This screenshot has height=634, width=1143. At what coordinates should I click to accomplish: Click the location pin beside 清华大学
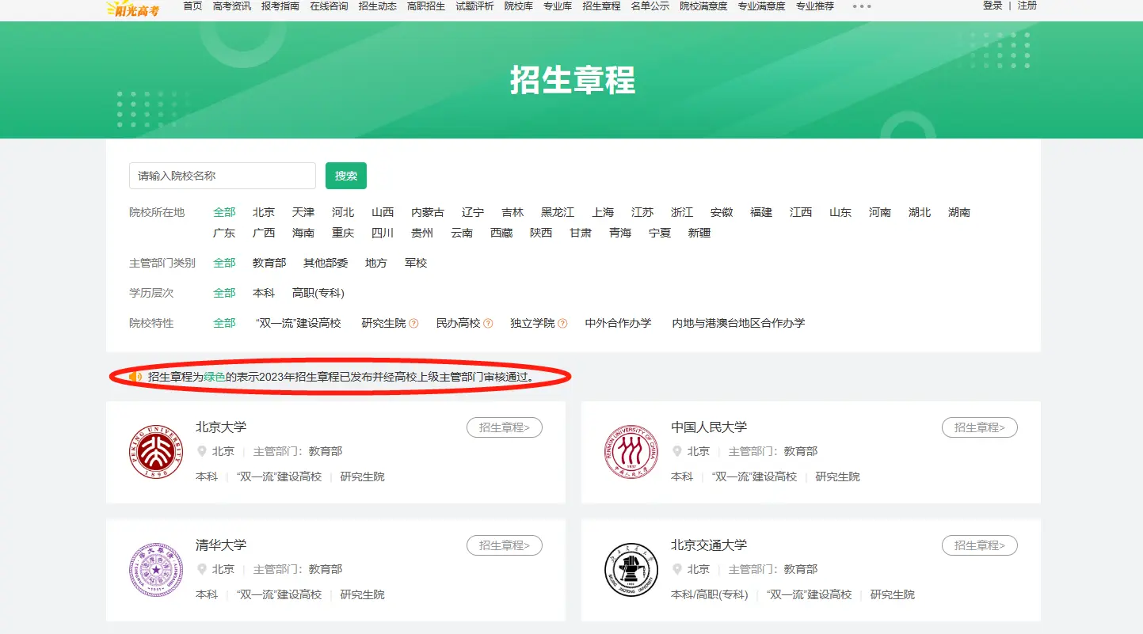tap(200, 568)
